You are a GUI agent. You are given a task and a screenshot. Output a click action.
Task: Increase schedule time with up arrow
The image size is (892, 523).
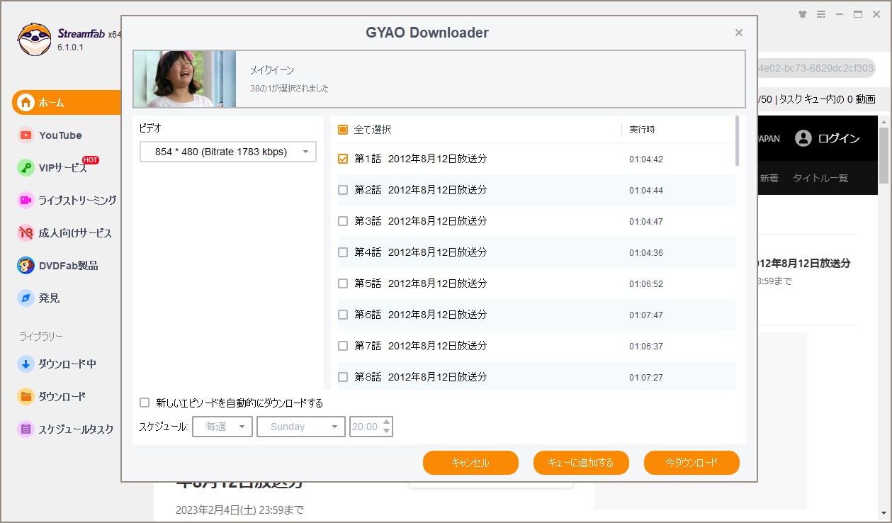click(386, 422)
